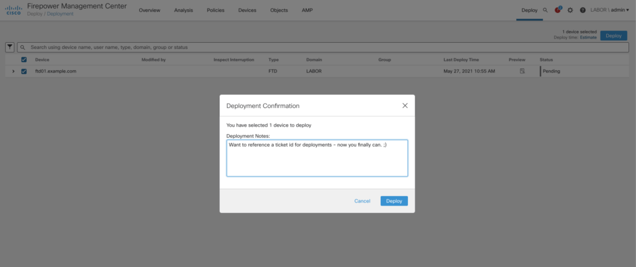Click the Deployment breadcrumb link

[x=60, y=14]
